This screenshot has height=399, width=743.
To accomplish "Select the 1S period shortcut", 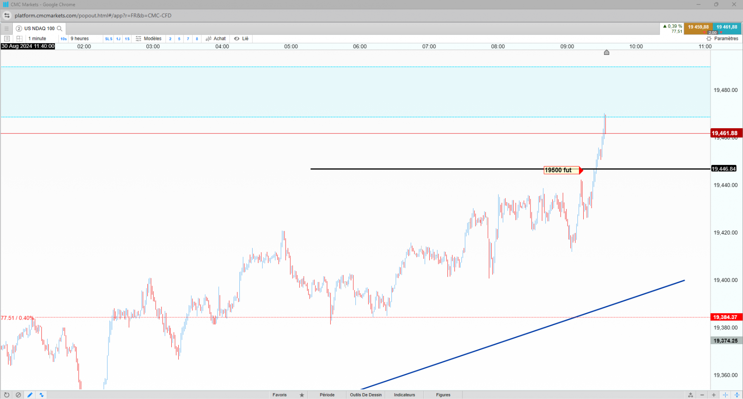I will pos(127,39).
